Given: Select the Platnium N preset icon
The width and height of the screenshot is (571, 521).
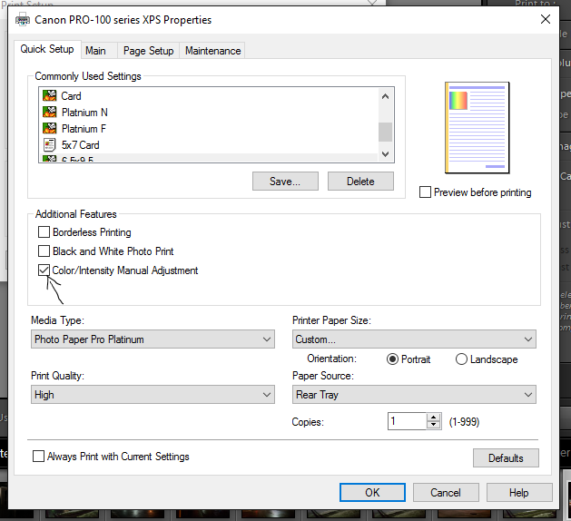Looking at the screenshot, I should click(x=49, y=113).
